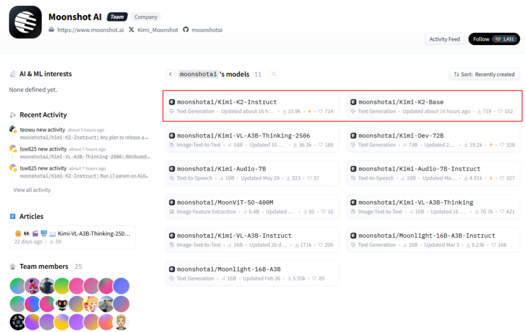The image size is (525, 332).
Task: Click the Image-Text-to-Text icon on Kimi-VL-A3B-Thinking-2506
Action: coord(172,145)
